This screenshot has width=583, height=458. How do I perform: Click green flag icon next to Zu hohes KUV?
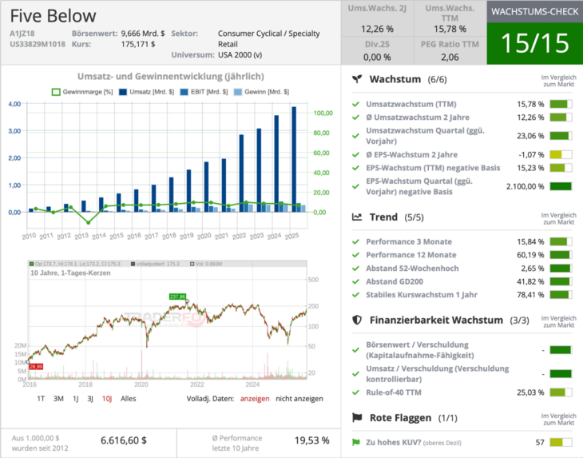click(356, 442)
